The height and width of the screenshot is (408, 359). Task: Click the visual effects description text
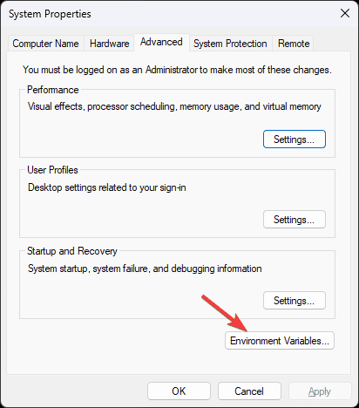(x=174, y=106)
